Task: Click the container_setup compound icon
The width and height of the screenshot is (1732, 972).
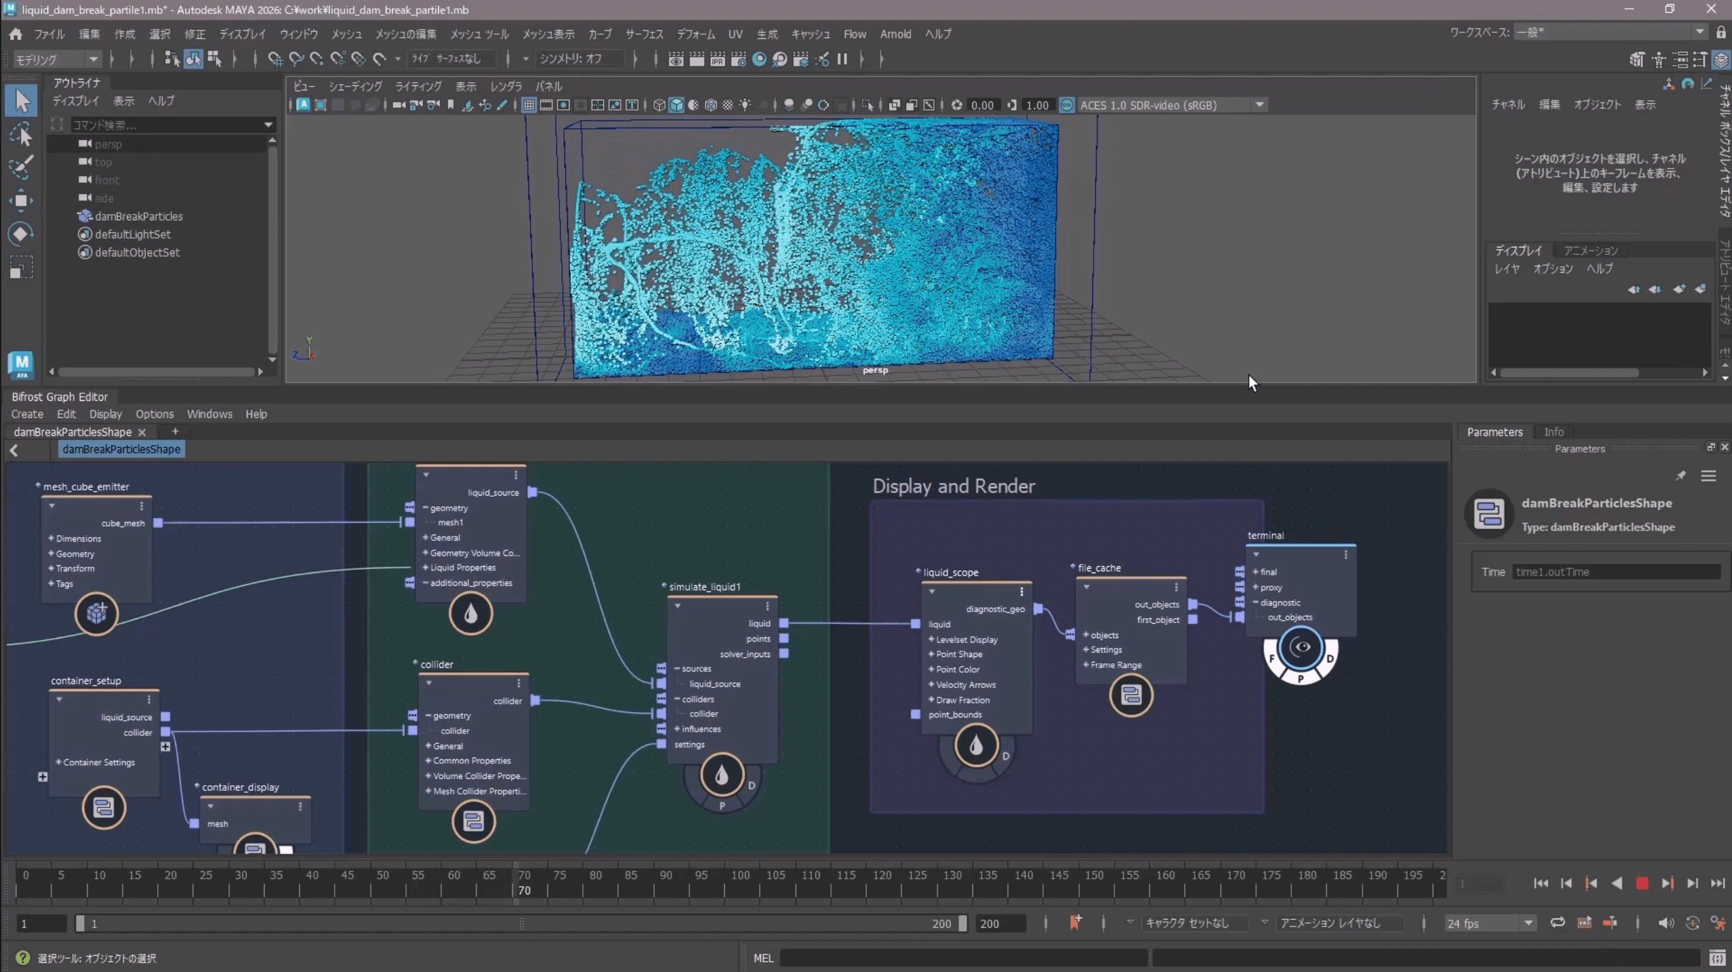Action: 104,807
